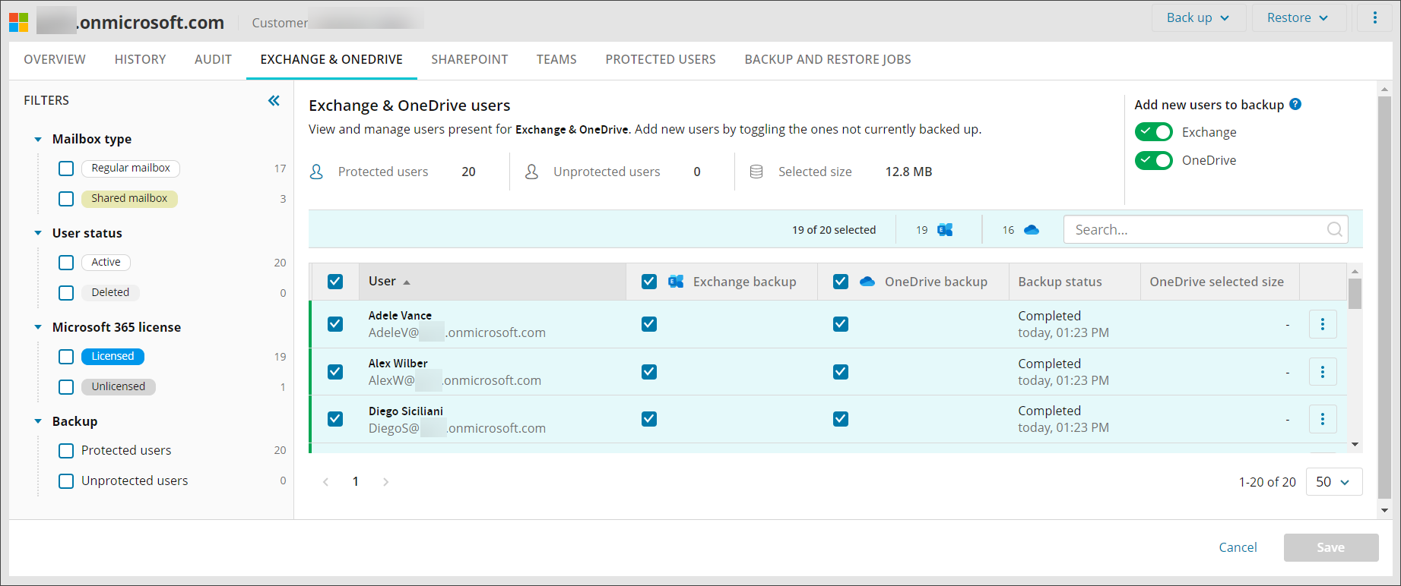
Task: Open actions menu for Adele Vance row
Action: [1322, 324]
